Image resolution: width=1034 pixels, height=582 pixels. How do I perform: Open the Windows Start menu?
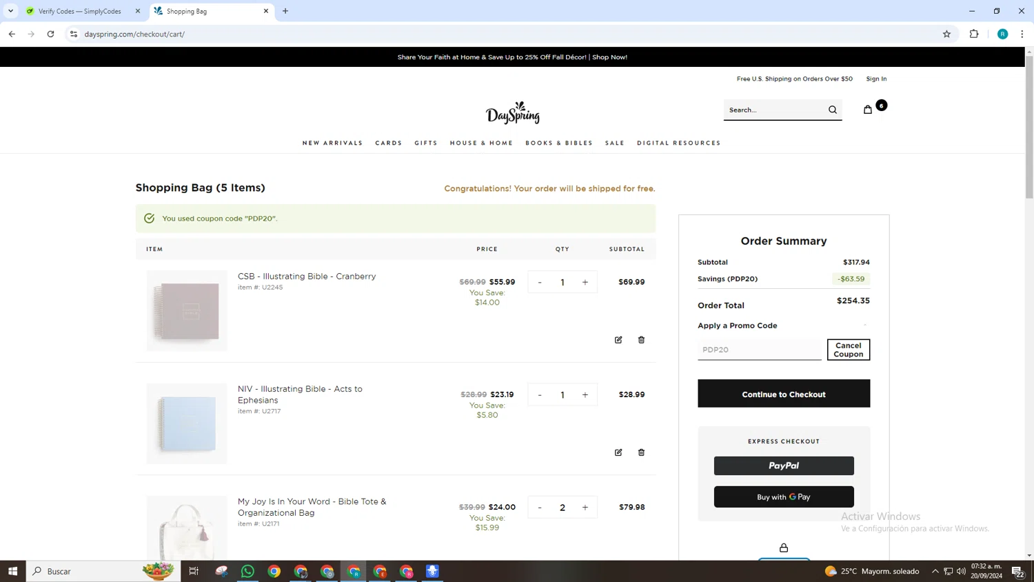(12, 571)
